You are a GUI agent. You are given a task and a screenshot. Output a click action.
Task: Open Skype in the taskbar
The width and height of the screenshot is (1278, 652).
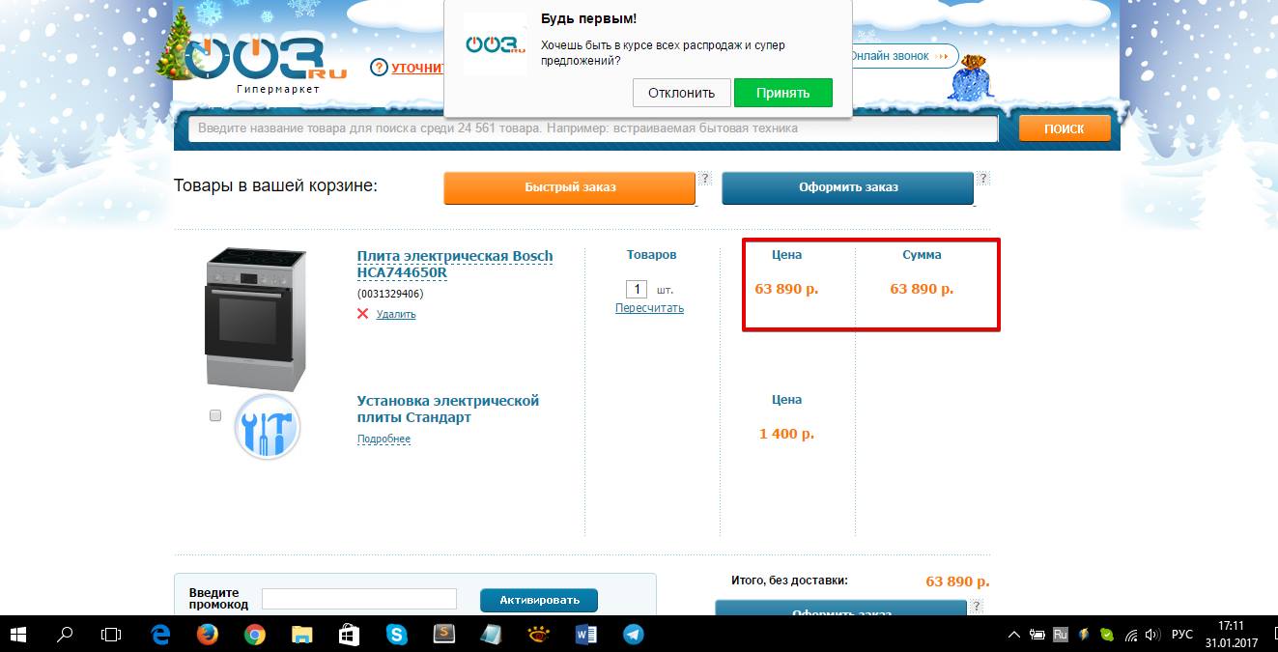click(396, 635)
